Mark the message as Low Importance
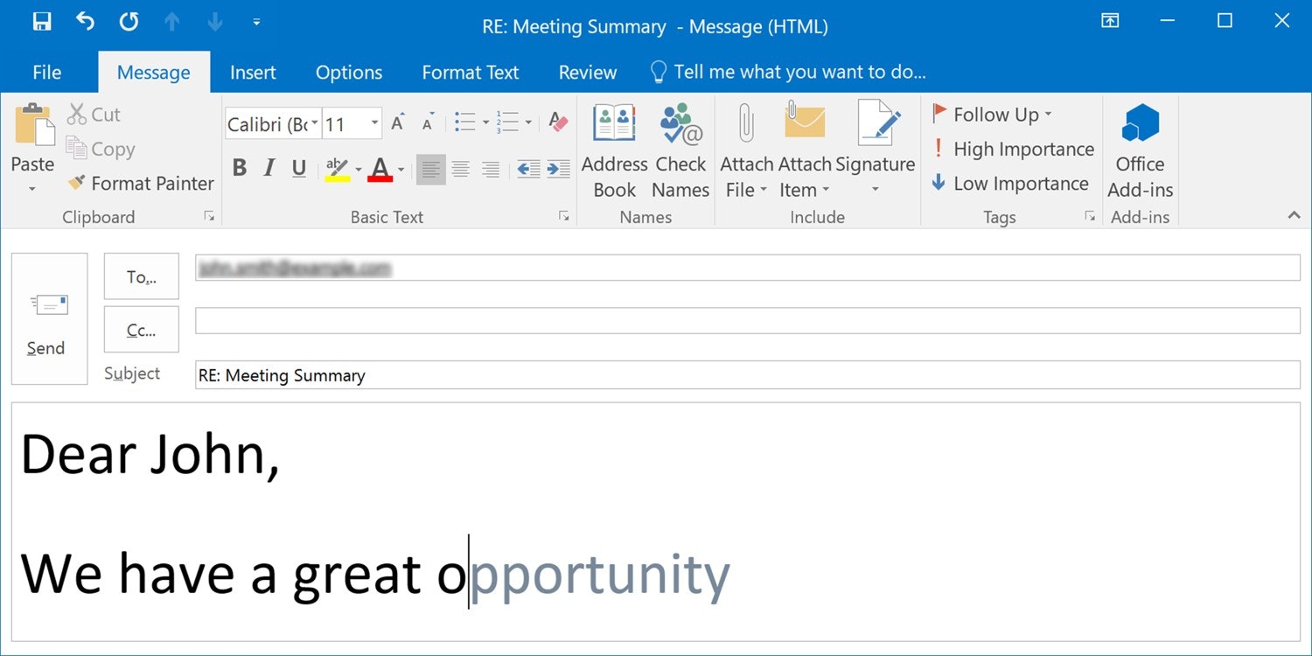This screenshot has width=1312, height=656. click(1009, 184)
